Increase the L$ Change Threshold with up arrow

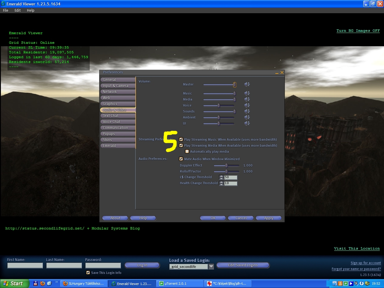point(221,176)
